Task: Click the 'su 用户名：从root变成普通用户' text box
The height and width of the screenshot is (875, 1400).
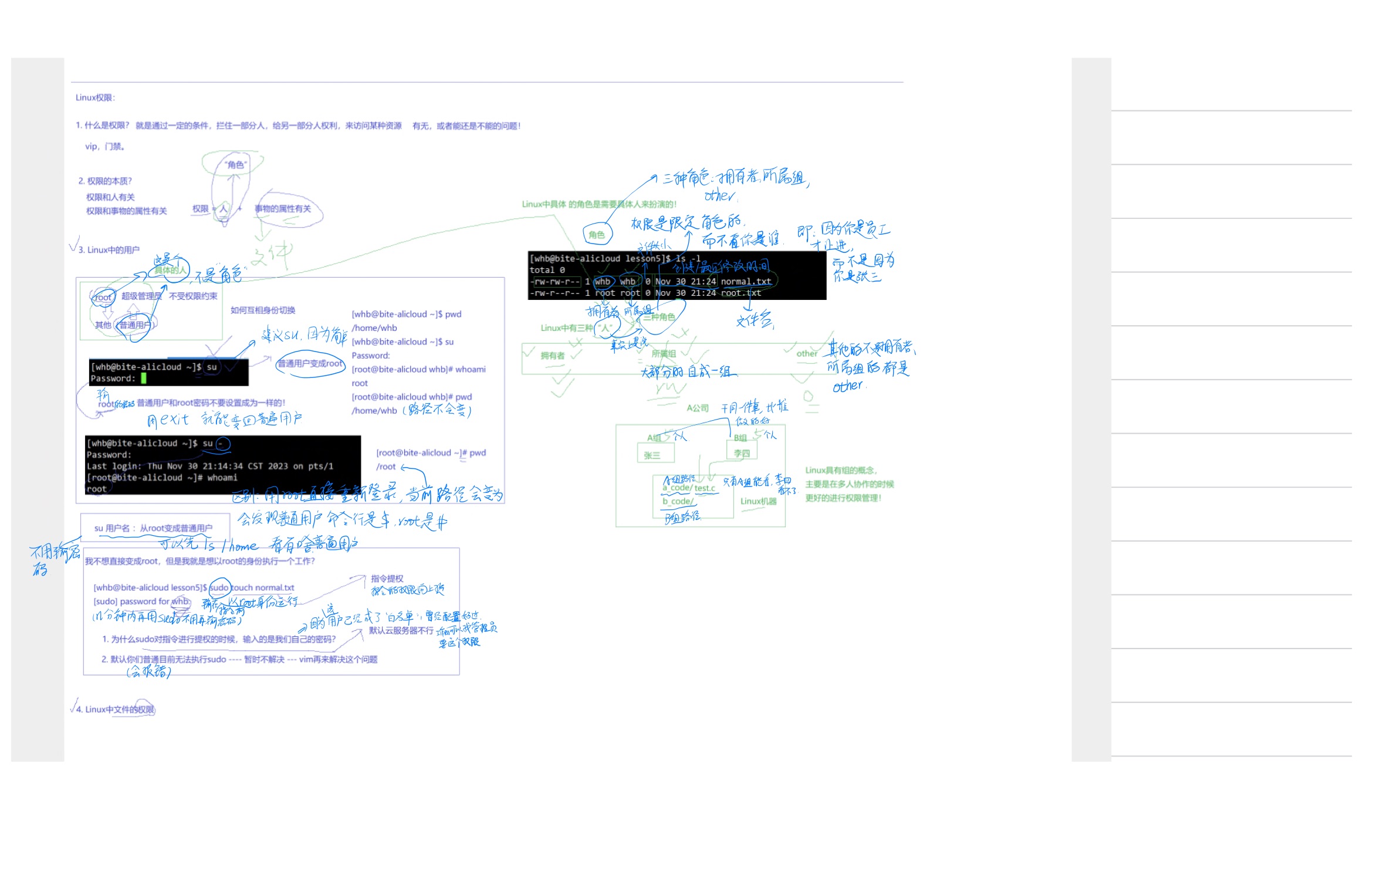Action: coord(153,528)
